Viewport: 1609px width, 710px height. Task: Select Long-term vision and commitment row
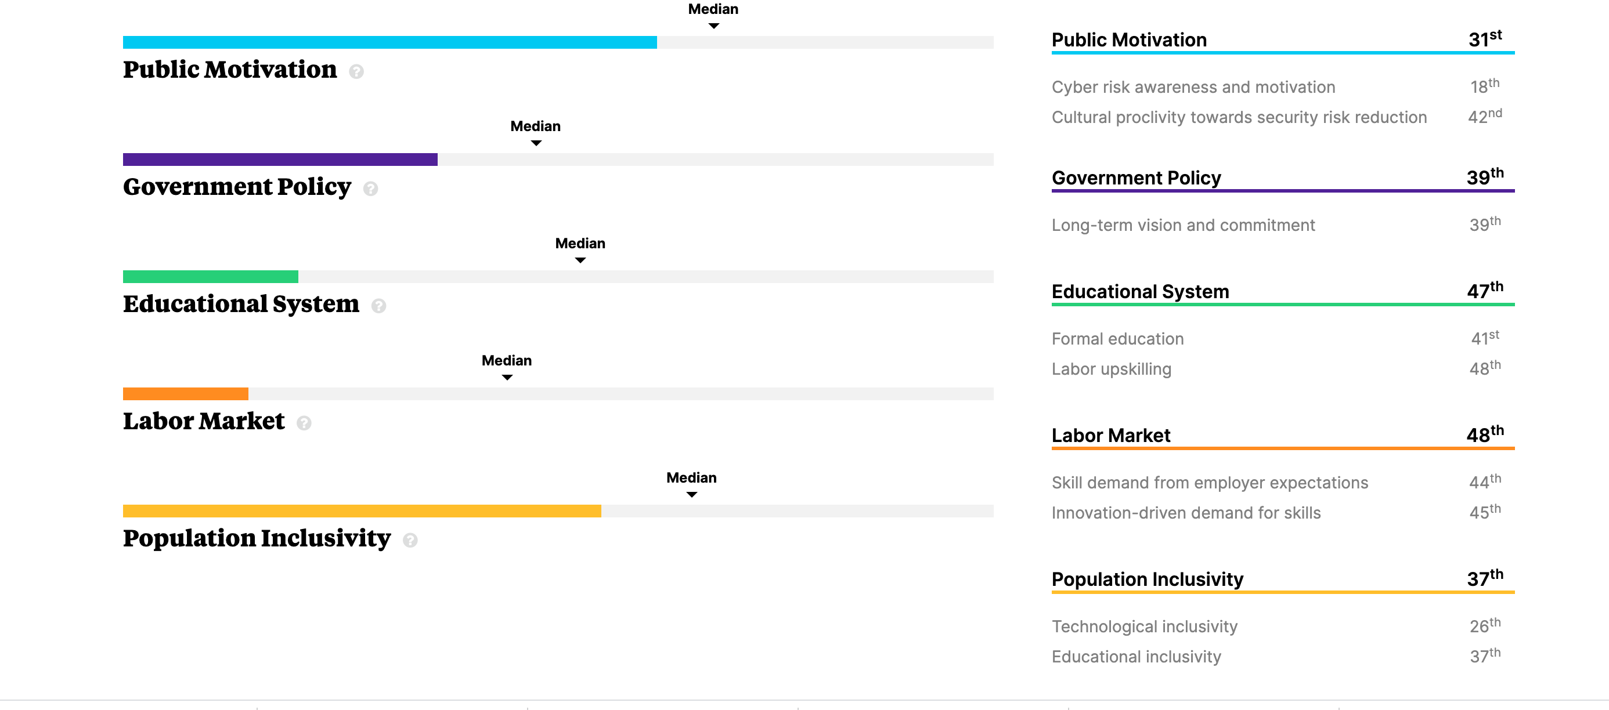(x=1183, y=225)
